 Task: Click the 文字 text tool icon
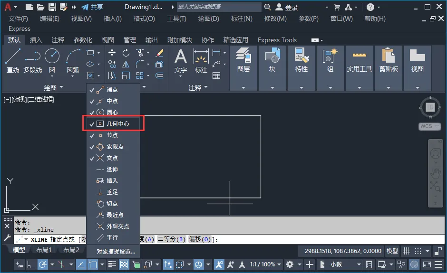click(180, 60)
